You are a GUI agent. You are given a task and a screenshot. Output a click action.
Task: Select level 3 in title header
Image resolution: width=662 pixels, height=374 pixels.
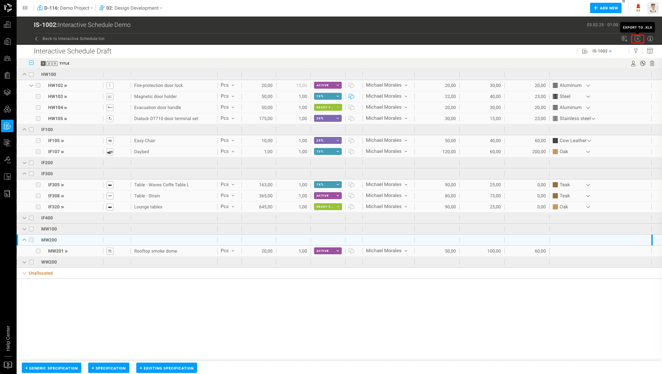55,63
